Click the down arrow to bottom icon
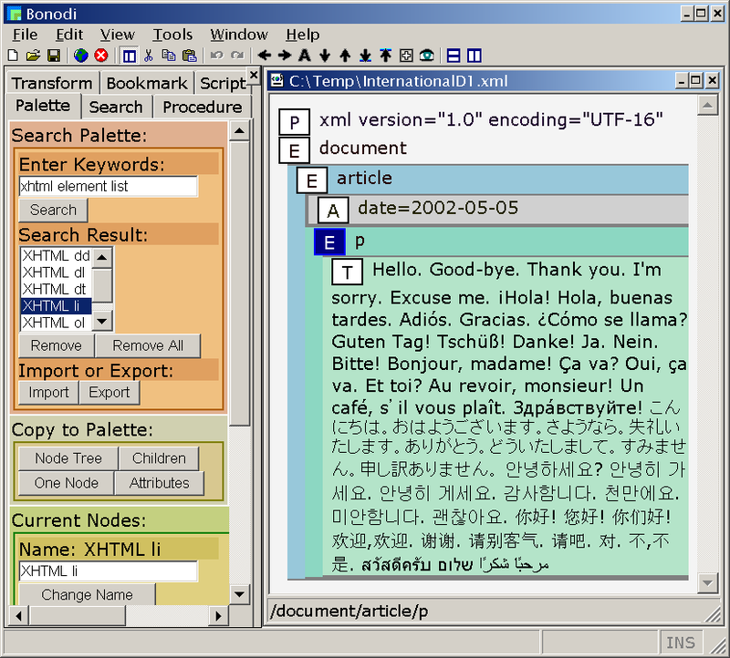The image size is (730, 658). click(366, 56)
